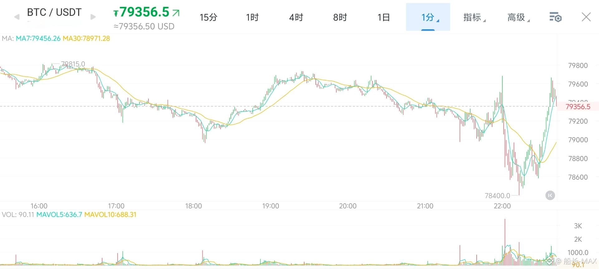Click the 16:00 time axis label
599x269 pixels.
tap(39, 206)
